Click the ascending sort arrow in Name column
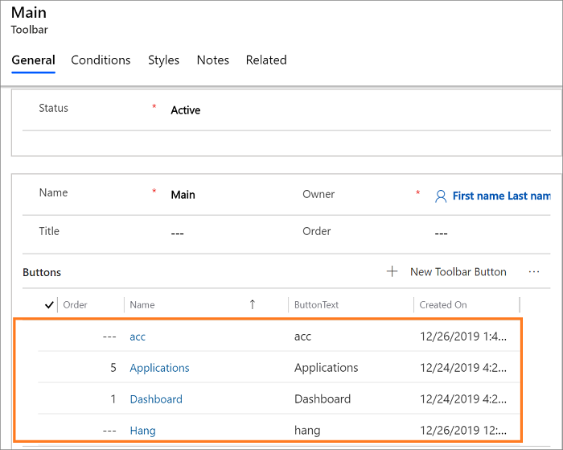563x450 pixels. (x=253, y=304)
